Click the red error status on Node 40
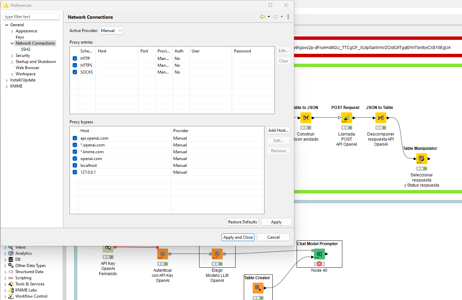 coord(319,264)
